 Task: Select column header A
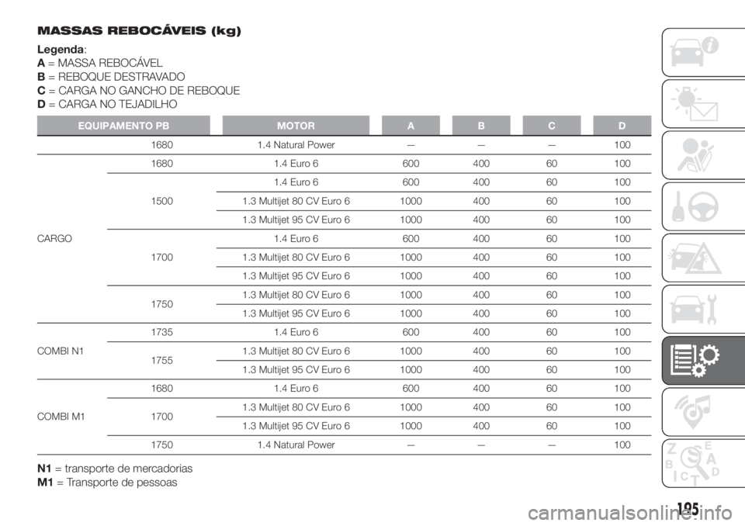tap(411, 126)
